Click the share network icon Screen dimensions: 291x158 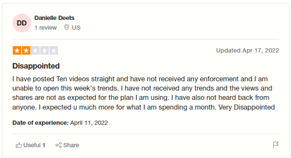pos(59,145)
